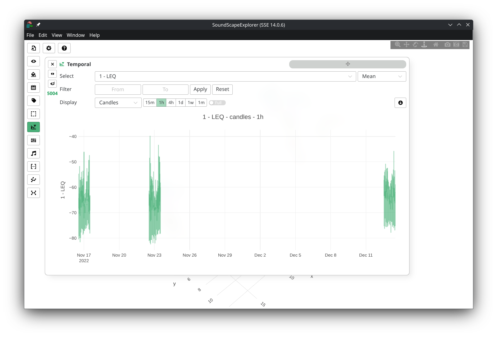The height and width of the screenshot is (337, 497).
Task: Click the help question mark icon
Action: [x=64, y=48]
